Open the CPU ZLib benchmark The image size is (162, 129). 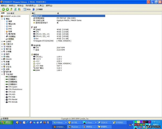pyautogui.click(x=11, y=92)
